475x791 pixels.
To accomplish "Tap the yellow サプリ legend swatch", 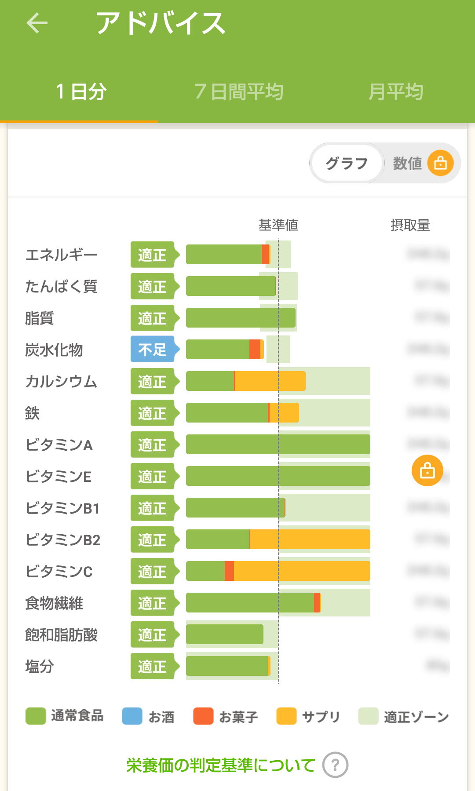I will pyautogui.click(x=286, y=716).
